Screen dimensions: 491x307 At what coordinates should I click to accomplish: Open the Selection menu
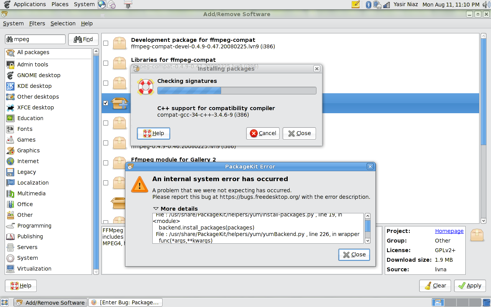(63, 23)
